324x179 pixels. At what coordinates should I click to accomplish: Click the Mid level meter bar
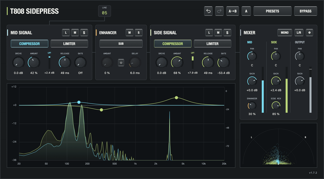(x=263, y=90)
